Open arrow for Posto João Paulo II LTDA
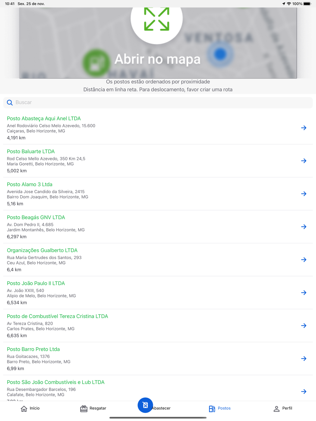Image resolution: width=316 pixels, height=421 pixels. click(x=304, y=293)
